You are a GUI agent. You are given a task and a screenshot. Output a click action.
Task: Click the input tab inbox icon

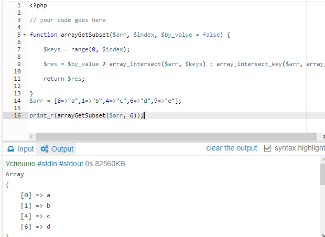[10, 149]
